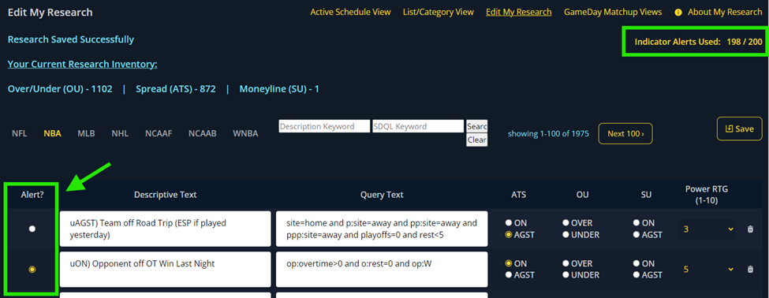Click the Descriptive Text column header
This screenshot has width=769, height=298.
point(166,195)
